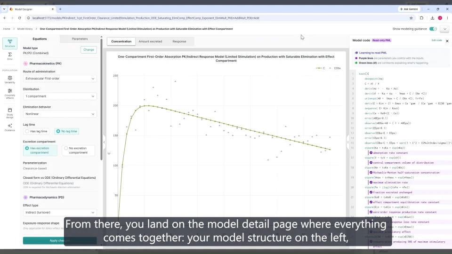452x254 pixels.
Task: Click the browser back arrow
Action: pyautogui.click(x=5, y=18)
